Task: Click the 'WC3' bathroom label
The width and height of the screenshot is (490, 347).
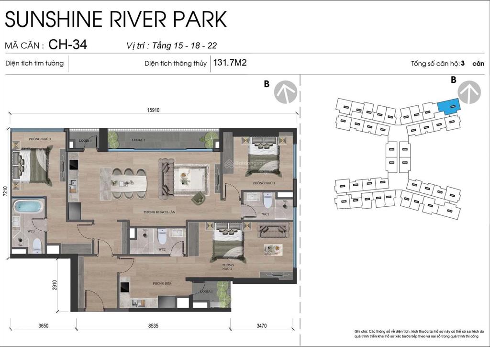Action: (31, 231)
